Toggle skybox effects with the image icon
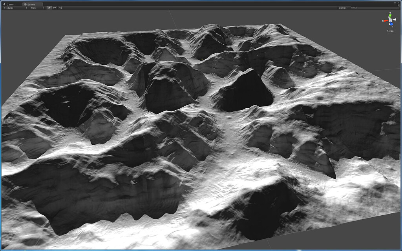This screenshot has height=251, width=402. point(55,7)
